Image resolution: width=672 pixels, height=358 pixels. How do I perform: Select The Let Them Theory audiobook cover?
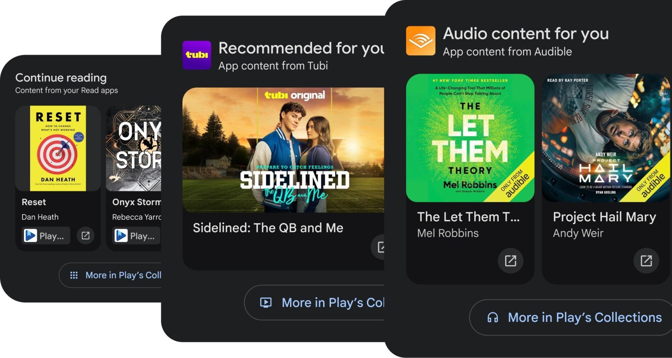pos(470,138)
